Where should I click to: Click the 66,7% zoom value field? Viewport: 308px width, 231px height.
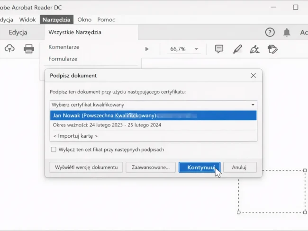[178, 49]
